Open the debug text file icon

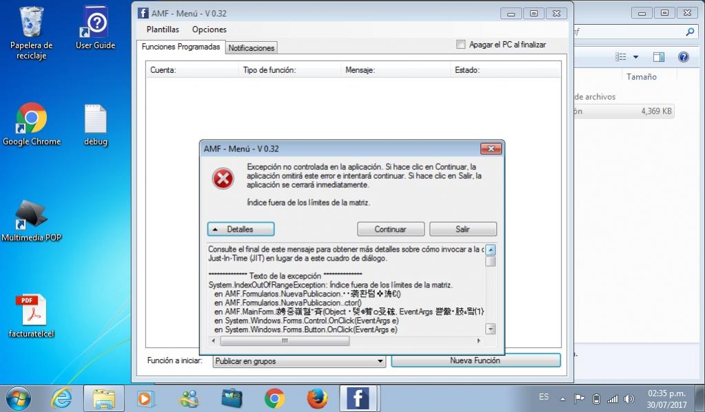click(x=96, y=120)
